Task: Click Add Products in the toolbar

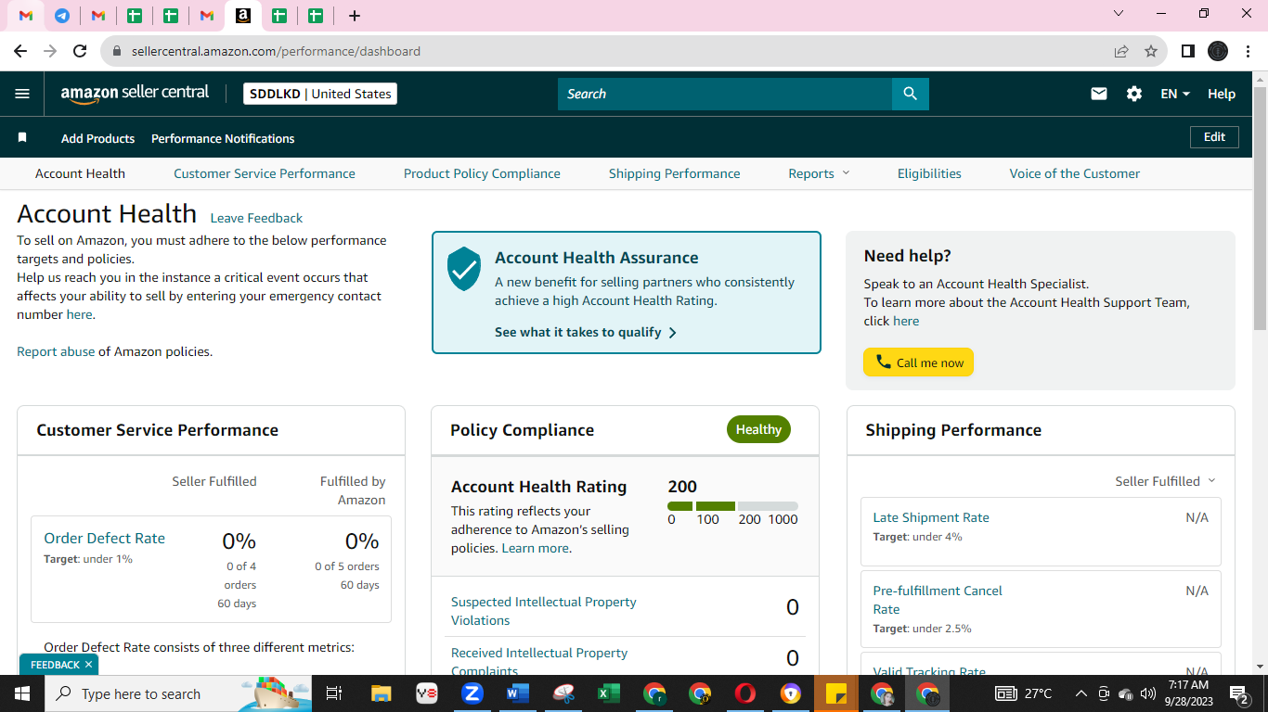Action: pos(97,138)
